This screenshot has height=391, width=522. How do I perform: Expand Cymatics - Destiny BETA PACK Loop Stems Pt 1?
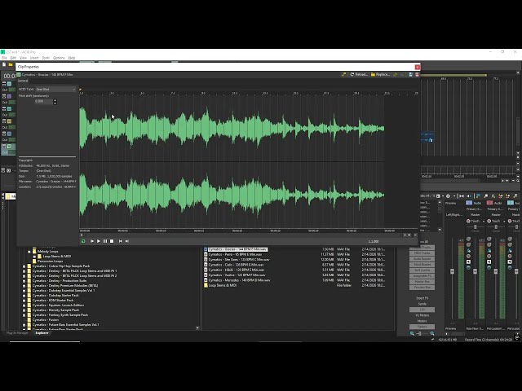pos(24,271)
